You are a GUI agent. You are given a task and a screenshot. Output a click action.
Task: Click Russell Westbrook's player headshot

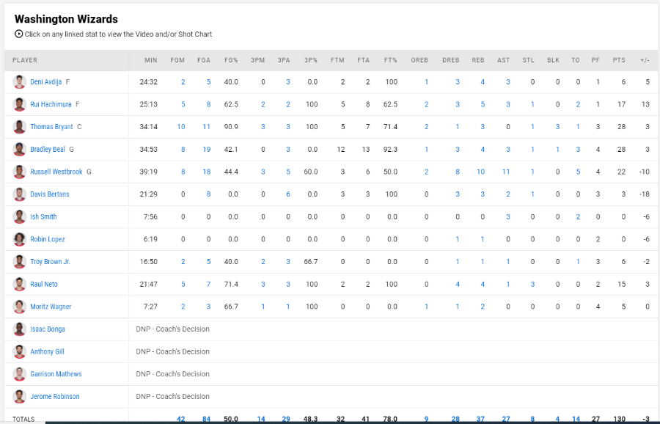pyautogui.click(x=19, y=172)
